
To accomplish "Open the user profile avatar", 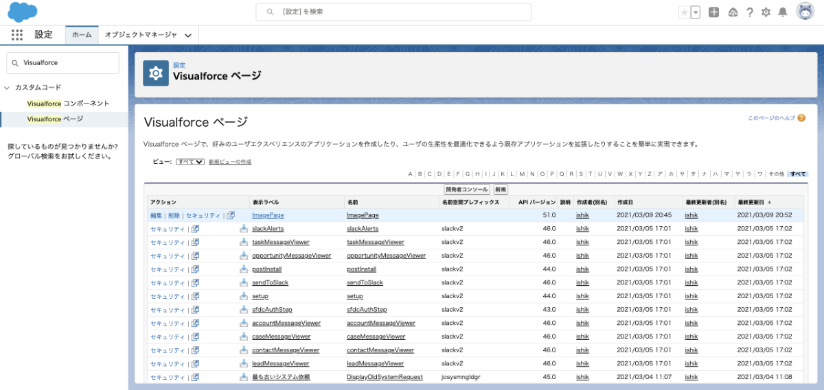I will [x=805, y=12].
